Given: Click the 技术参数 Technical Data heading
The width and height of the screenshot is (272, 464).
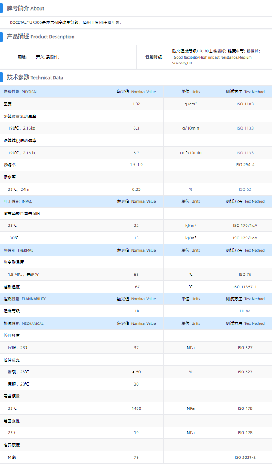Looking at the screenshot, I should tap(35, 78).
